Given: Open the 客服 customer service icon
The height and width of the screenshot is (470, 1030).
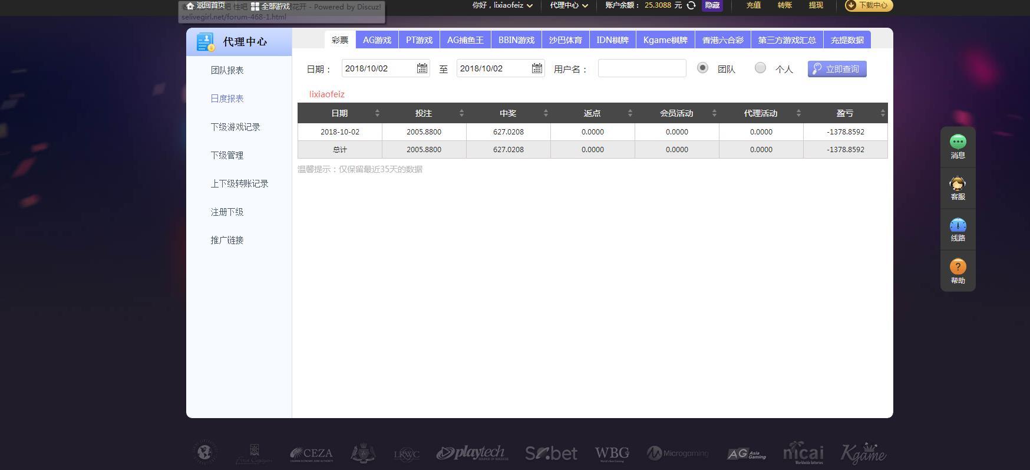Looking at the screenshot, I should [x=958, y=183].
